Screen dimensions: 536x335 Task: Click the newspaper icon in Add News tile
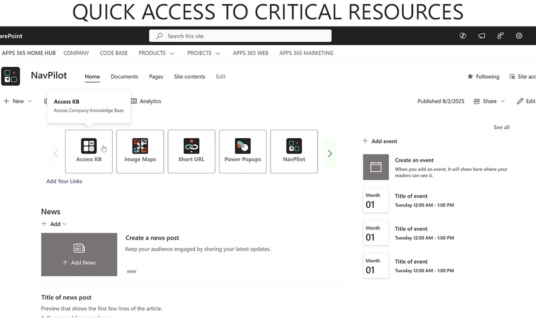point(79,248)
